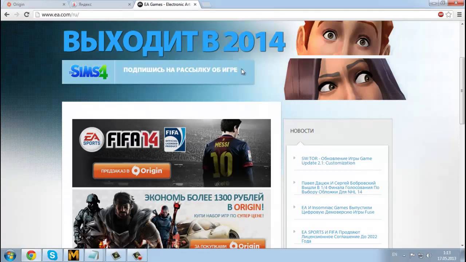Viewport: 466px width, 262px height.
Task: Open news SW:TOR Game Update 2.1
Action: (337, 161)
